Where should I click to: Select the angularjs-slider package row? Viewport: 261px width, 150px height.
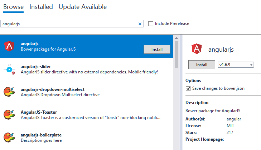90,69
